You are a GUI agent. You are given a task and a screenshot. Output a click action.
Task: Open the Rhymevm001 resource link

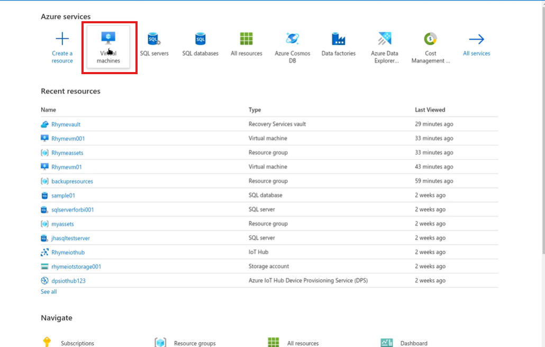68,138
